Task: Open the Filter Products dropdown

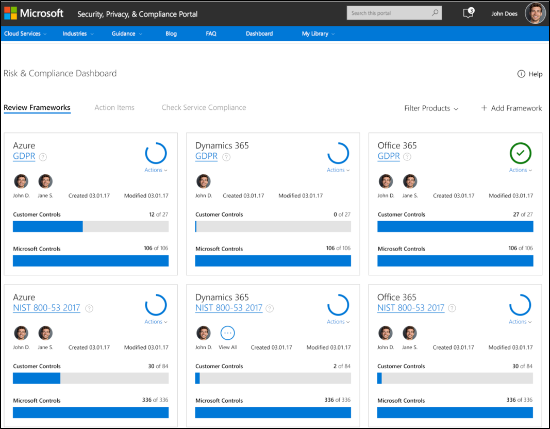Action: [x=431, y=108]
